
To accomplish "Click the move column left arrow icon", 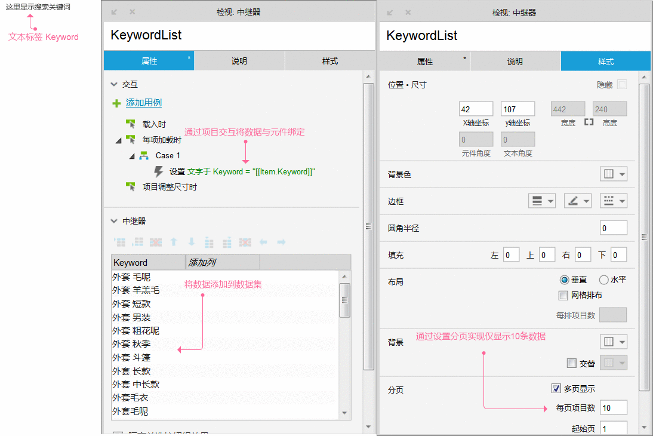I will 263,242.
